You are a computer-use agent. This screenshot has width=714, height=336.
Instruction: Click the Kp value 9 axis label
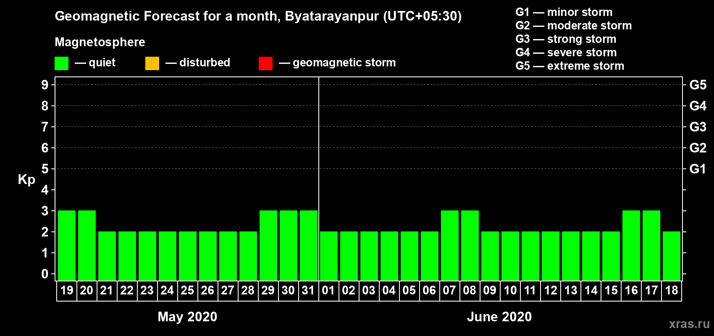coord(45,85)
